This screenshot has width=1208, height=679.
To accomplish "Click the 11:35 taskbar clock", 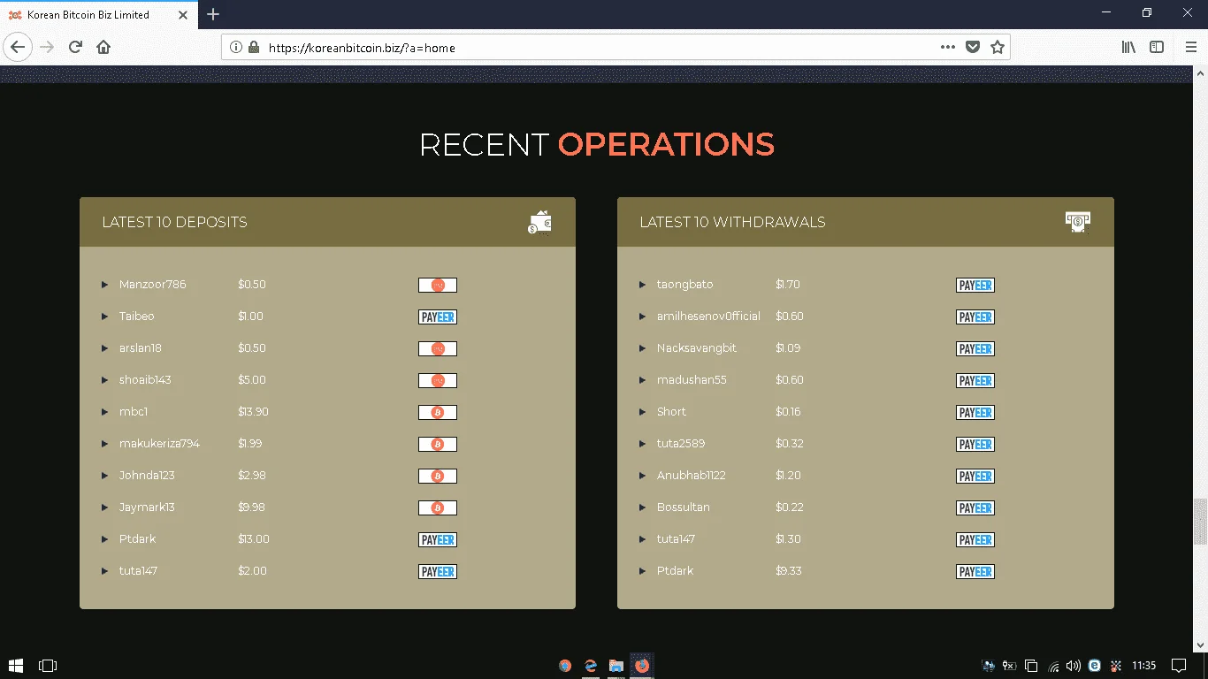I will (1144, 666).
